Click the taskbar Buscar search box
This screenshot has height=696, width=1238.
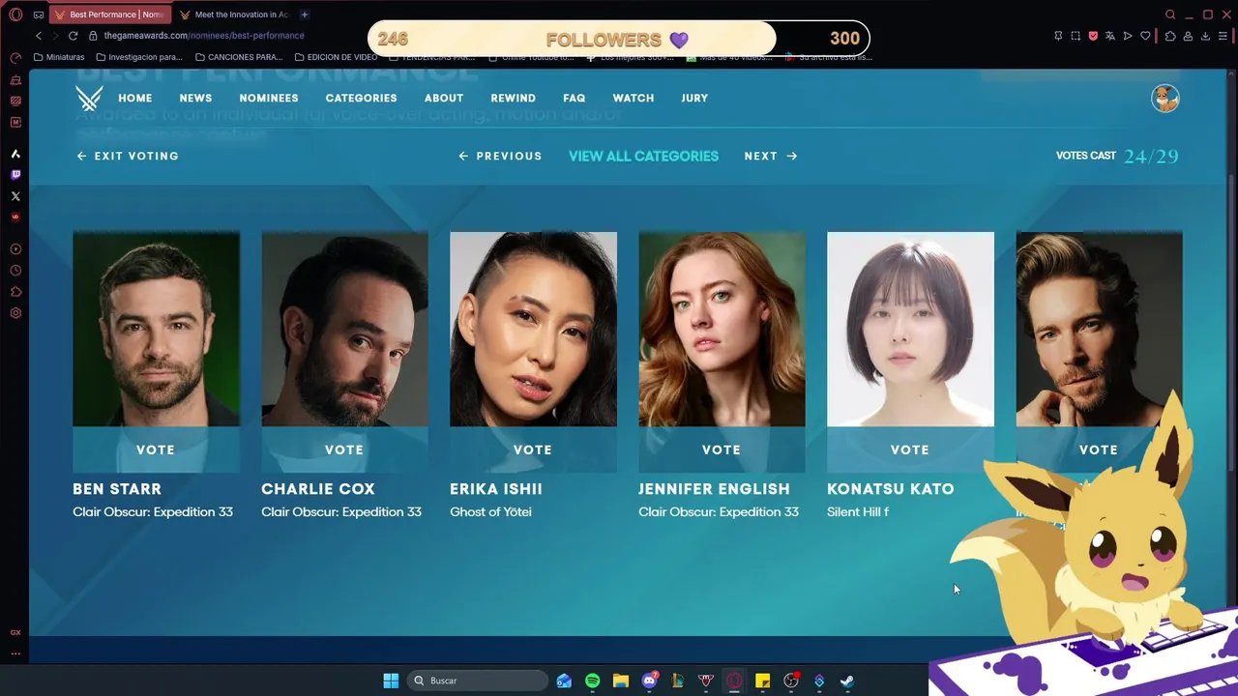[478, 681]
